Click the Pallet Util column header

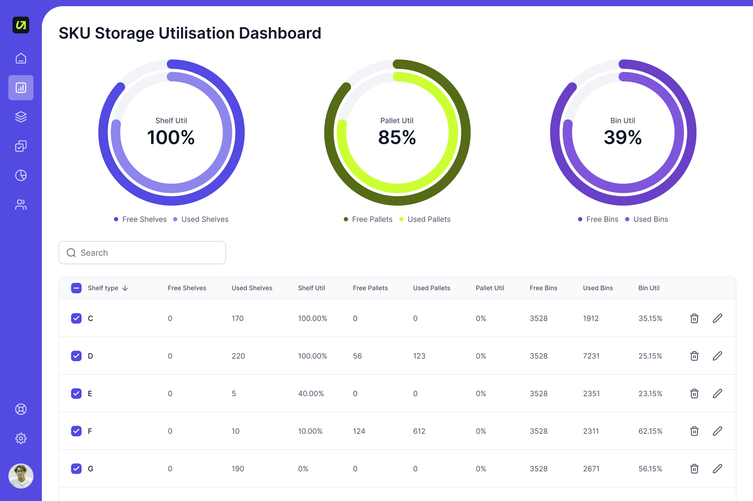click(490, 288)
